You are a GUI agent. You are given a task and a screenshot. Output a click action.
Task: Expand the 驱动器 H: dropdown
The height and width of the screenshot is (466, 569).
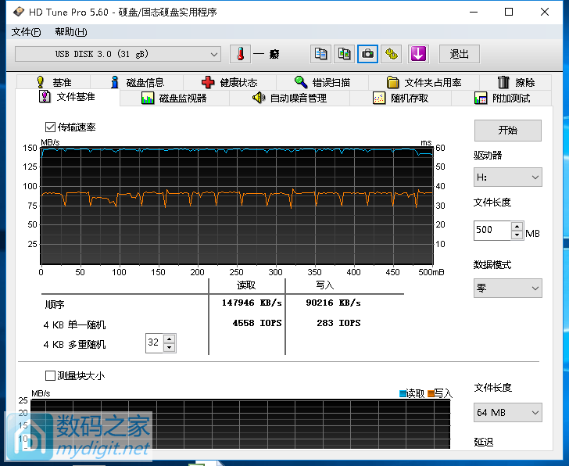point(508,177)
